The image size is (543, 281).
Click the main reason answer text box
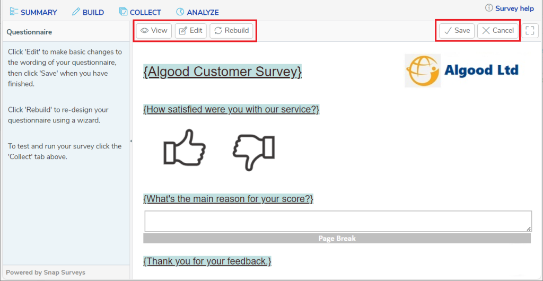(338, 221)
